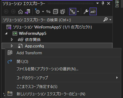Open pending changes filter dropdown arrow

[x=43, y=12]
